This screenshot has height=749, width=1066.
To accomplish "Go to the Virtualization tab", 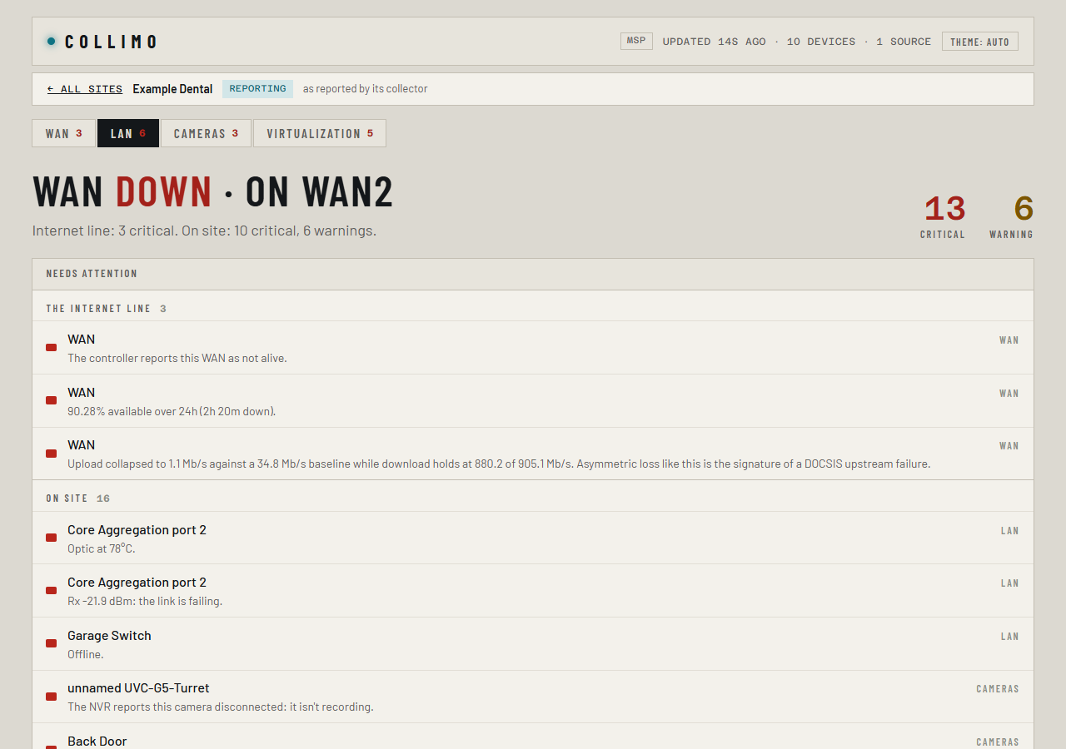I will pos(320,133).
